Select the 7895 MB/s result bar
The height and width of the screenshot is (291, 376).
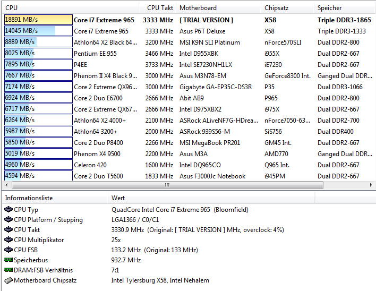pos(38,64)
